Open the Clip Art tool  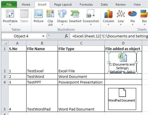(x=50, y=13)
